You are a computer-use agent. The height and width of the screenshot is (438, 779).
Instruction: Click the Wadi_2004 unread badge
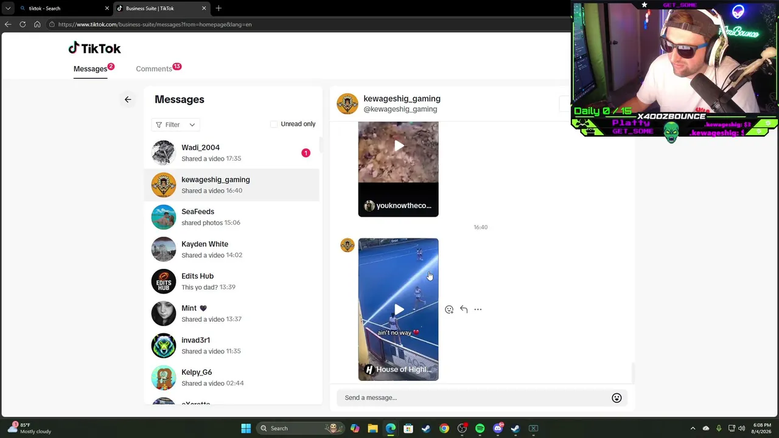point(306,153)
